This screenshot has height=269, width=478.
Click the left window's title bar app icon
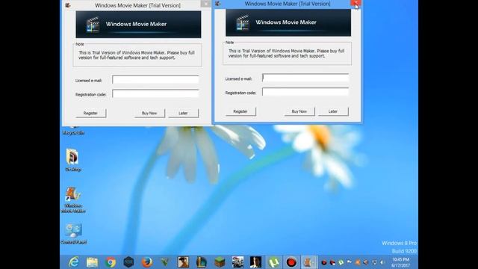coord(68,5)
